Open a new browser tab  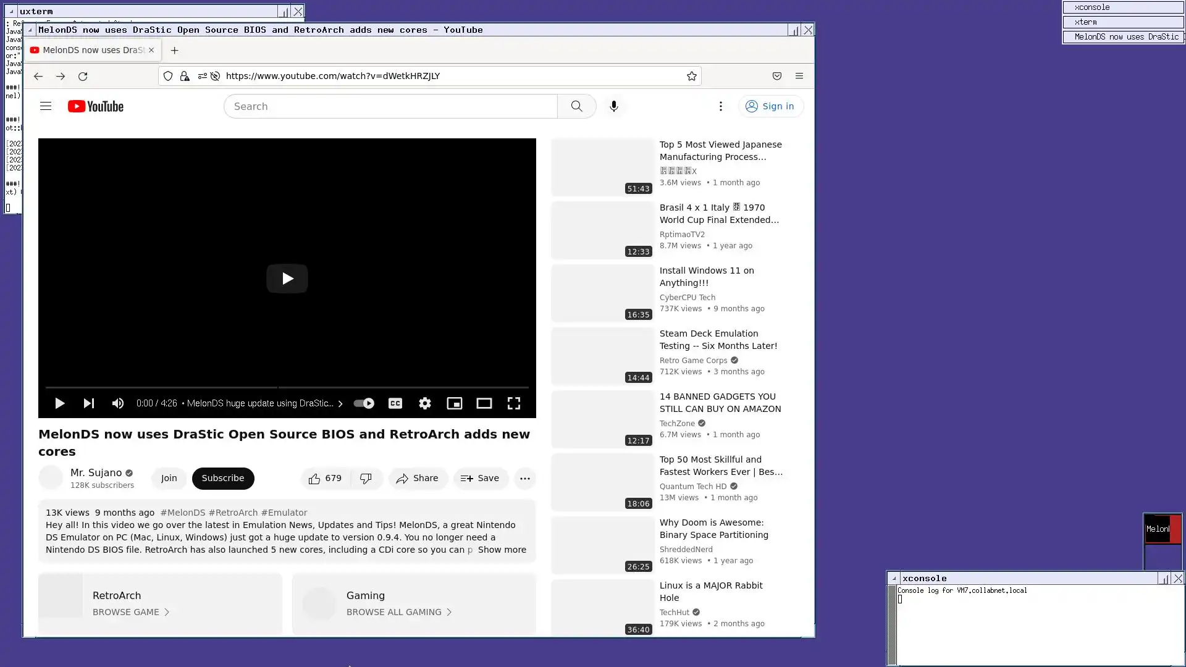point(175,51)
